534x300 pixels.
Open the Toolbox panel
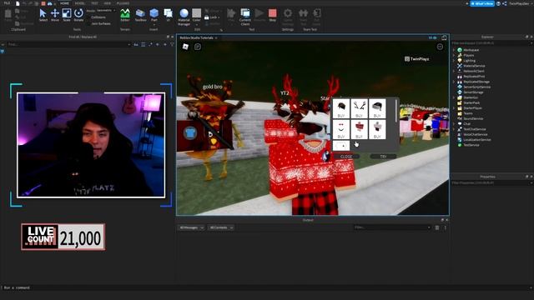point(140,15)
